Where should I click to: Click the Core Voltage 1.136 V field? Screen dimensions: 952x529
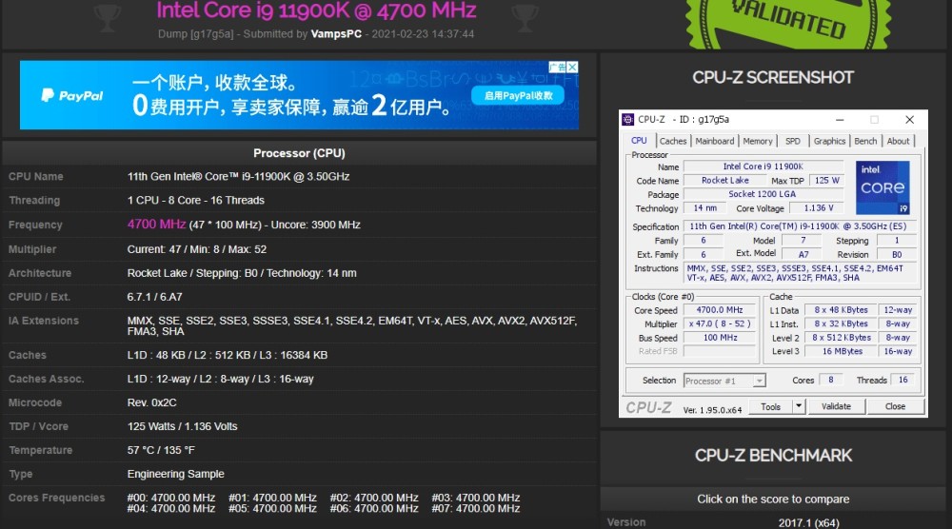point(818,208)
